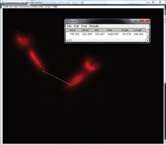Screen dimensions: 166x145
Task: Close the pipettetracks image window
Action: pyautogui.click(x=160, y=2)
